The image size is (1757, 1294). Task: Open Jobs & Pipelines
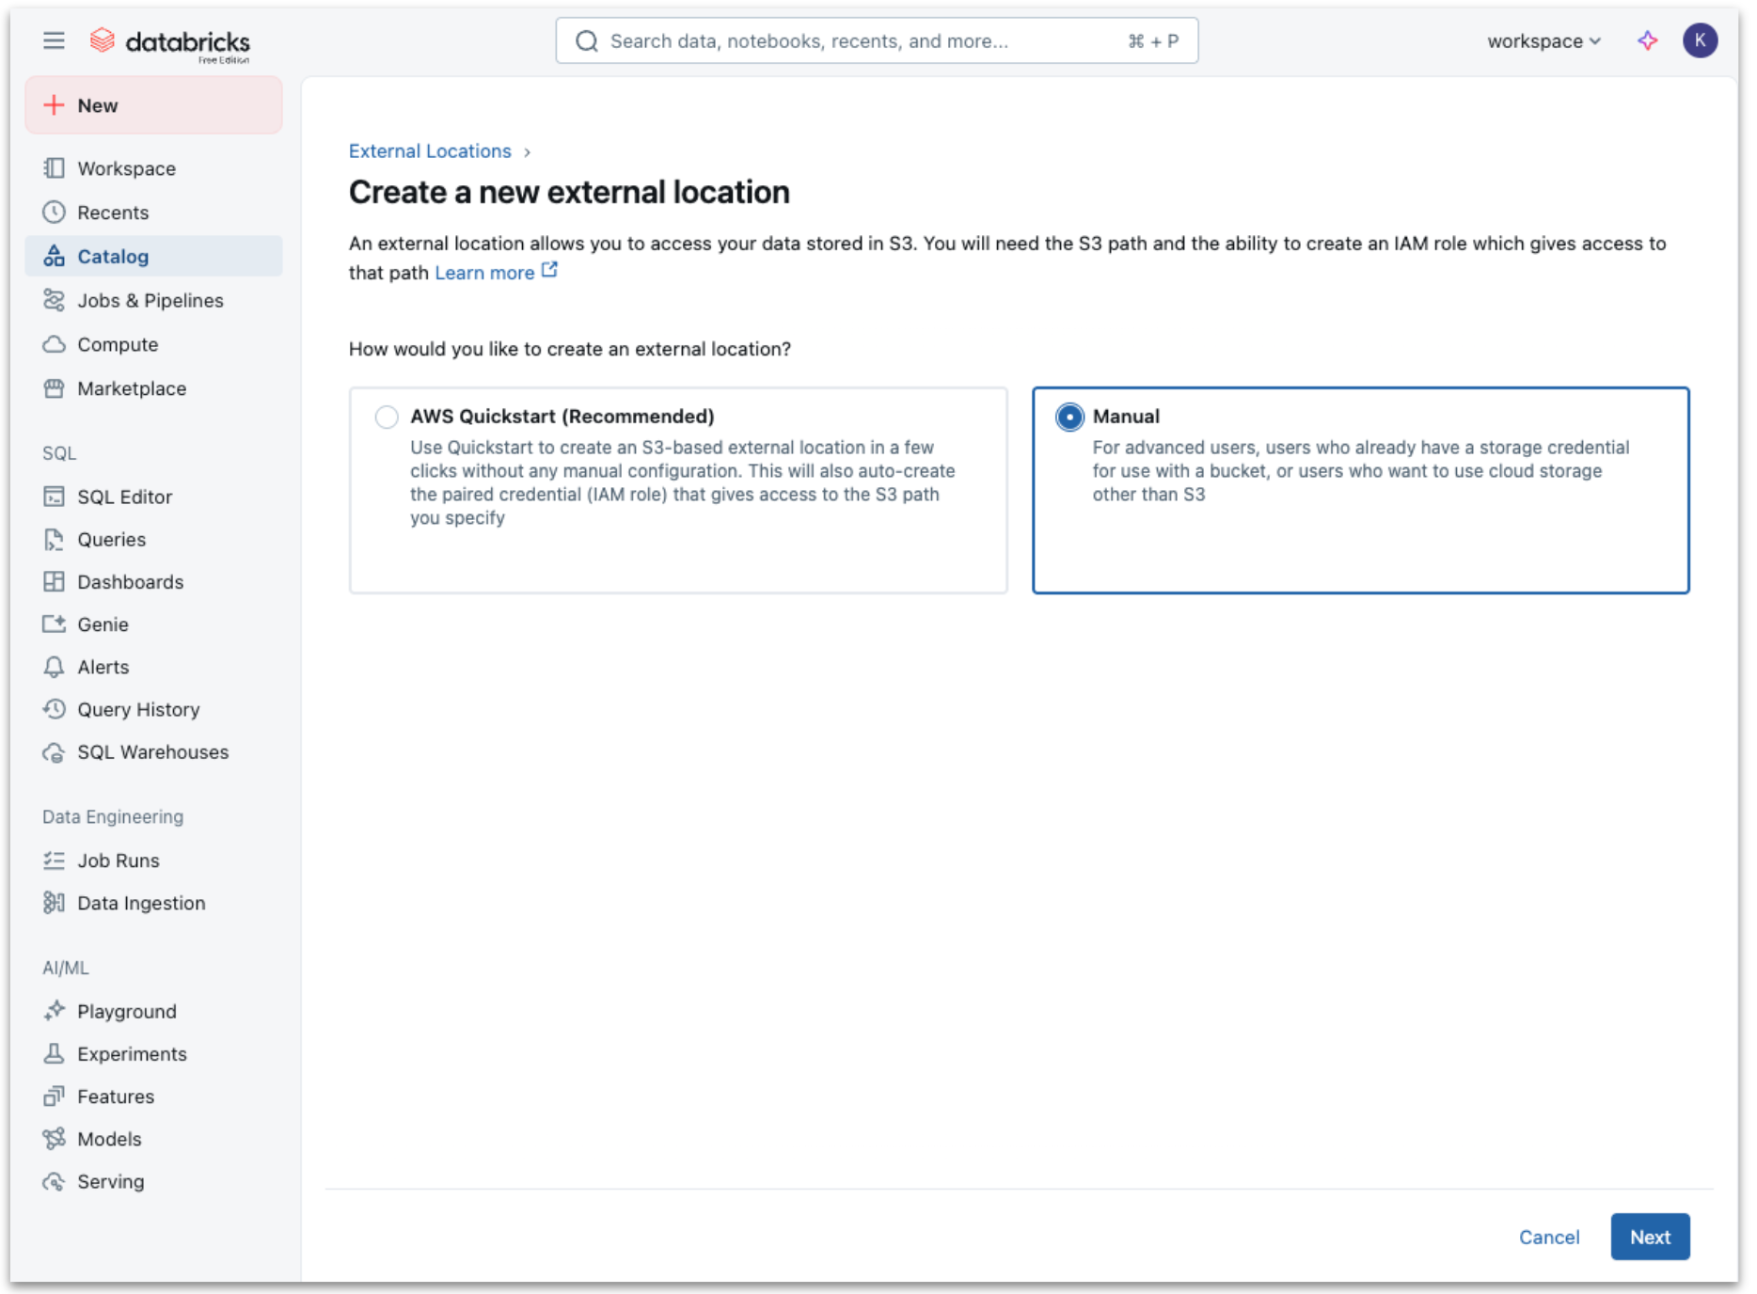click(150, 300)
